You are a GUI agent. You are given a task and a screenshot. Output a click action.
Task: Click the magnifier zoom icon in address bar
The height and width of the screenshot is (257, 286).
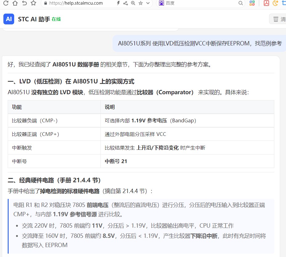pos(133,3)
